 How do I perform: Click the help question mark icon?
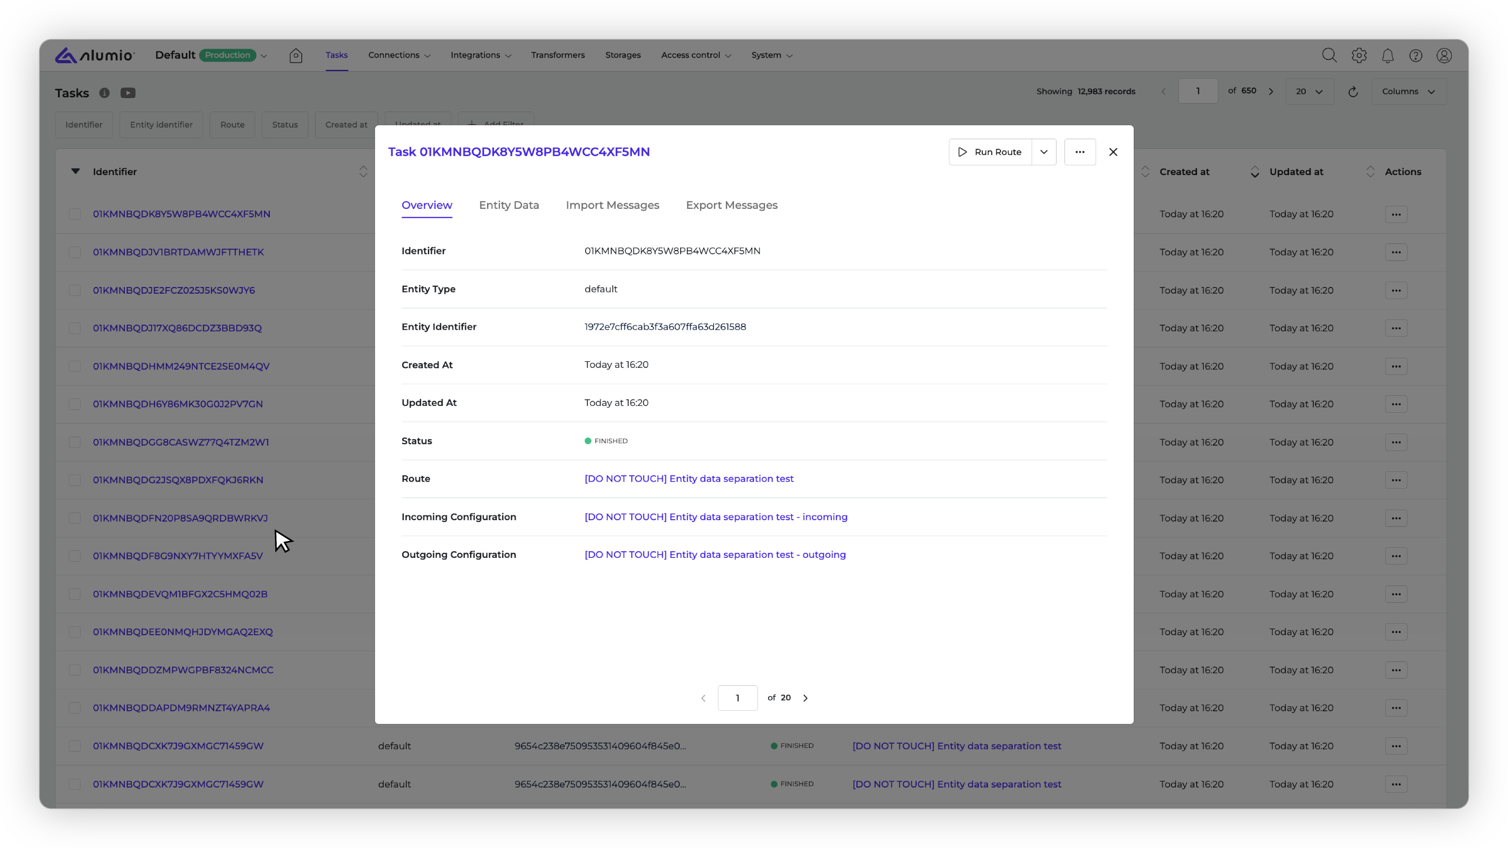[1415, 55]
